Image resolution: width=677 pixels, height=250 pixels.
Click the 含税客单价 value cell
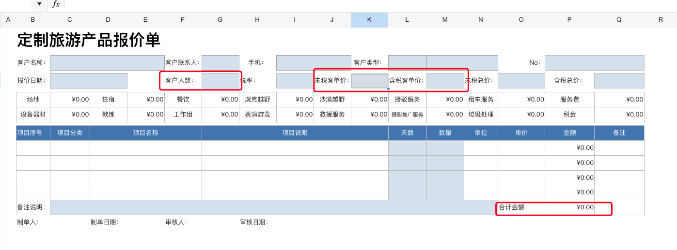click(x=445, y=81)
